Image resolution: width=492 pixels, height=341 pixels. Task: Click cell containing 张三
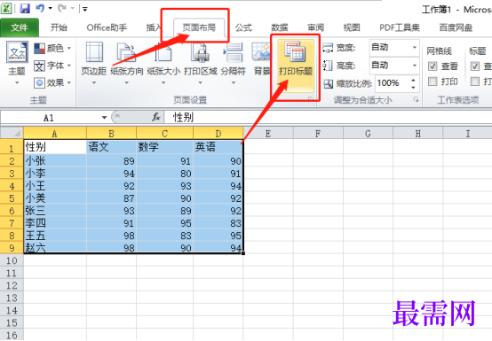click(x=55, y=211)
